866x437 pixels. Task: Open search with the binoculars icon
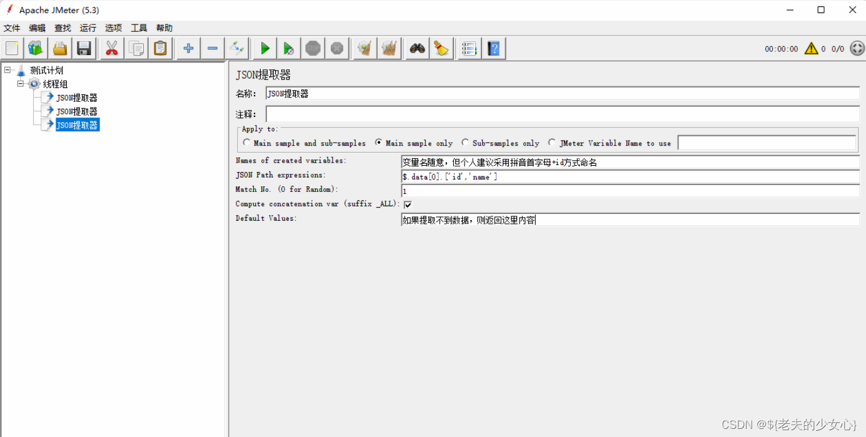pos(418,48)
